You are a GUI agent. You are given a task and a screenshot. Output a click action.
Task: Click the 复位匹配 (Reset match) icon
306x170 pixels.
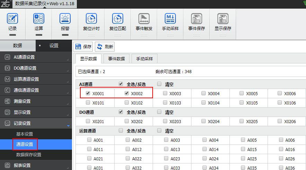118,19
